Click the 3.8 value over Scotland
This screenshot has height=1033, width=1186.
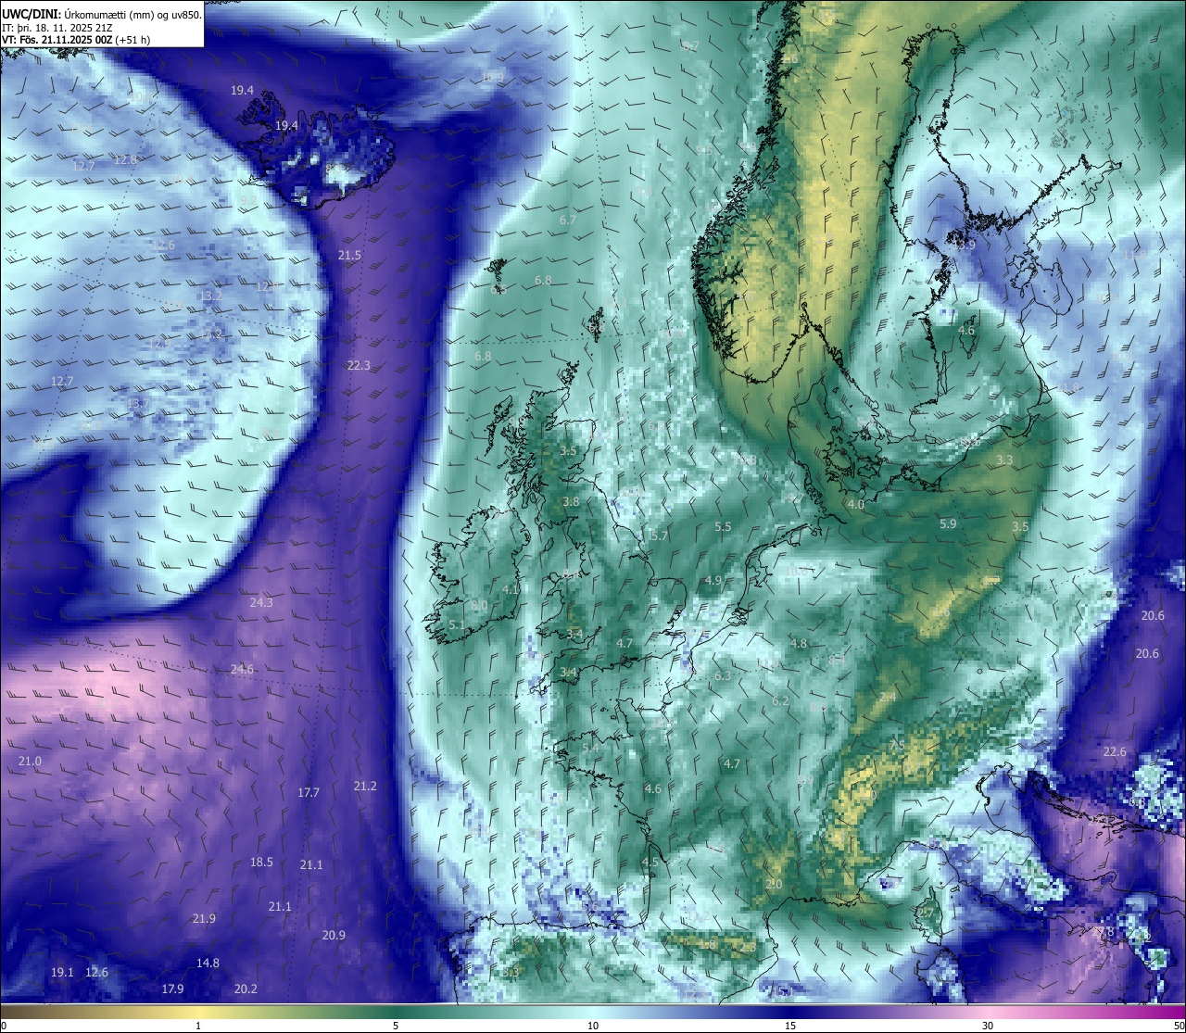coord(571,502)
